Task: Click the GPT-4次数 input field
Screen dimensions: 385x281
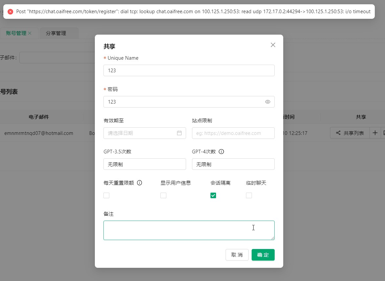Action: (x=233, y=164)
